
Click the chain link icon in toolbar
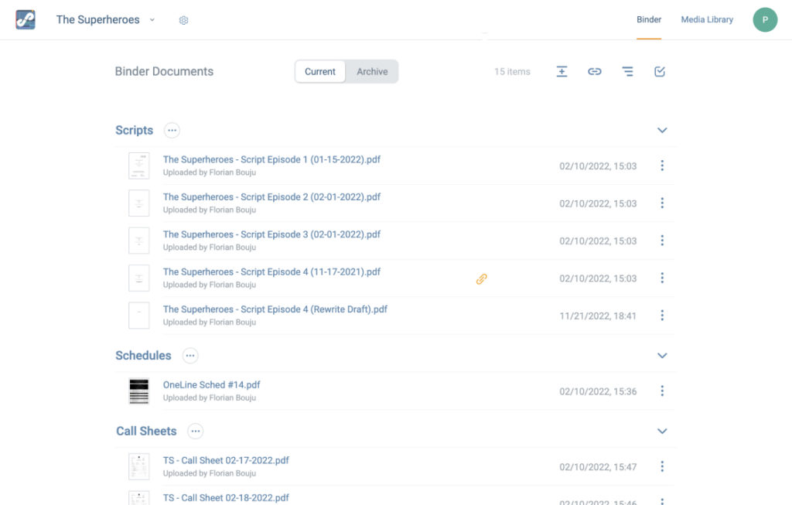594,72
